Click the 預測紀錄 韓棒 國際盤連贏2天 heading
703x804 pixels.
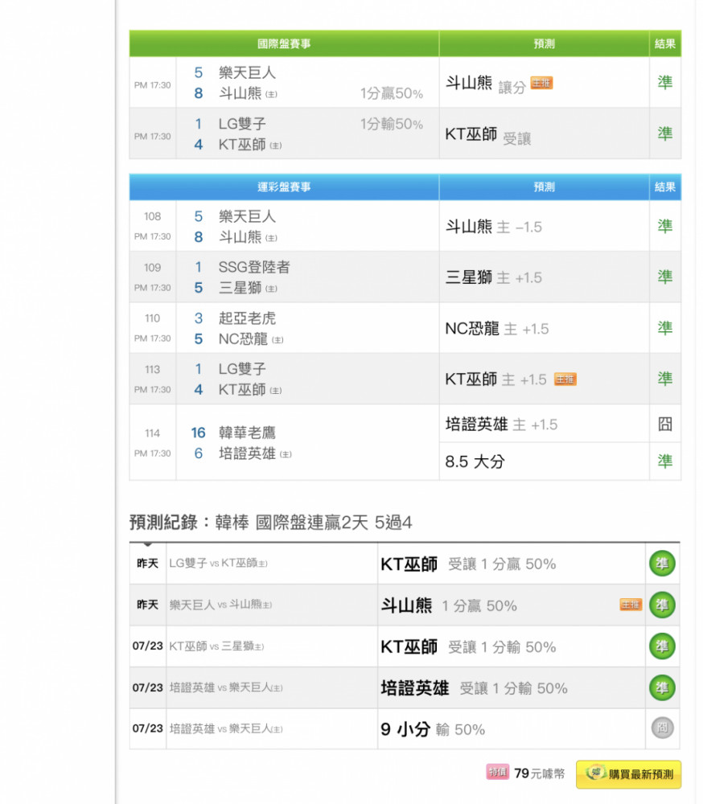[271, 523]
